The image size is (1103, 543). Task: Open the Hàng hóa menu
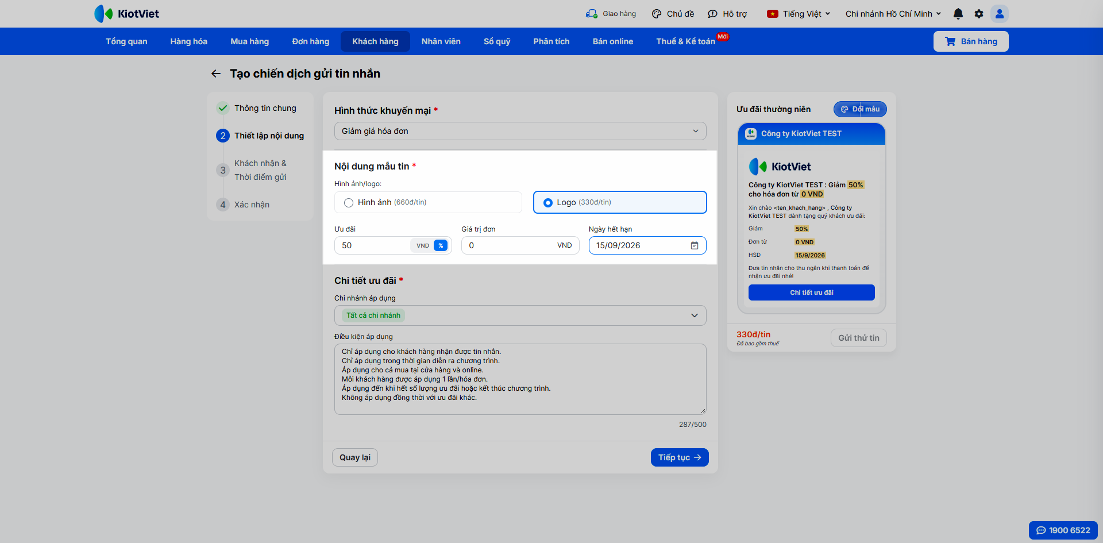click(x=188, y=41)
